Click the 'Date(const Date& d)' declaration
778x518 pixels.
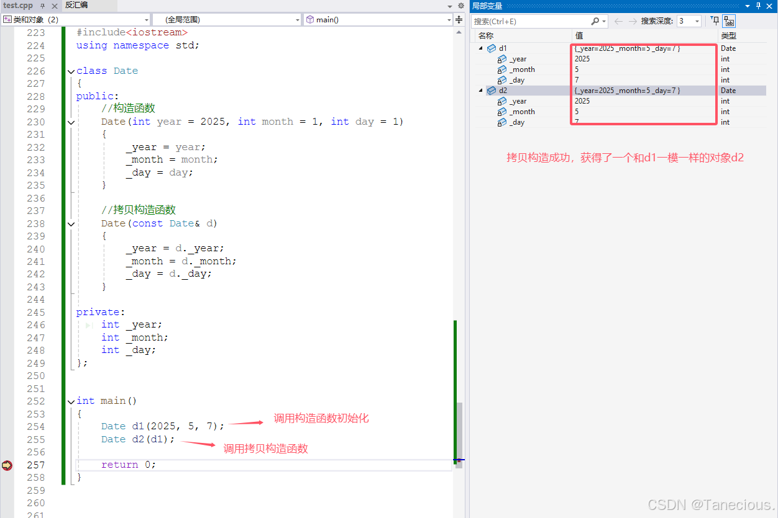159,224
